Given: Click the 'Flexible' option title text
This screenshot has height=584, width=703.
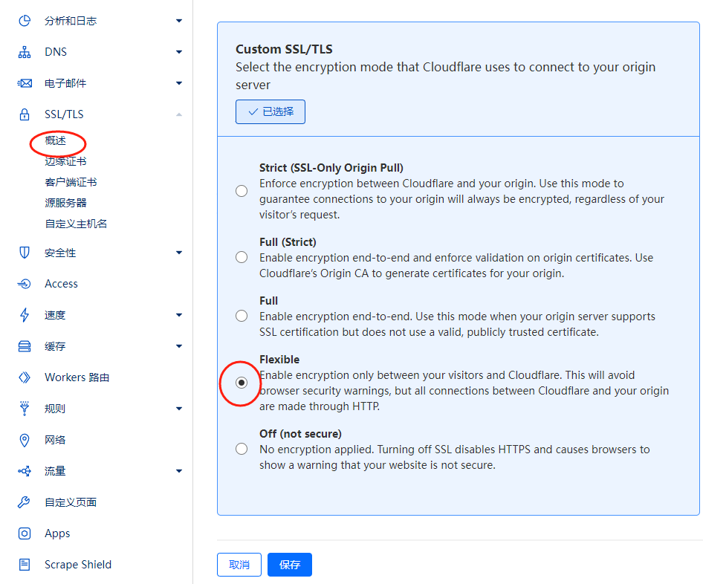Looking at the screenshot, I should click(279, 360).
